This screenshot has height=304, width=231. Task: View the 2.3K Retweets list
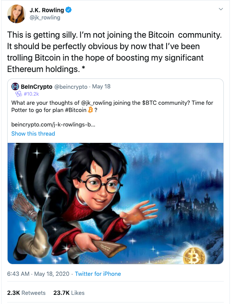26,293
